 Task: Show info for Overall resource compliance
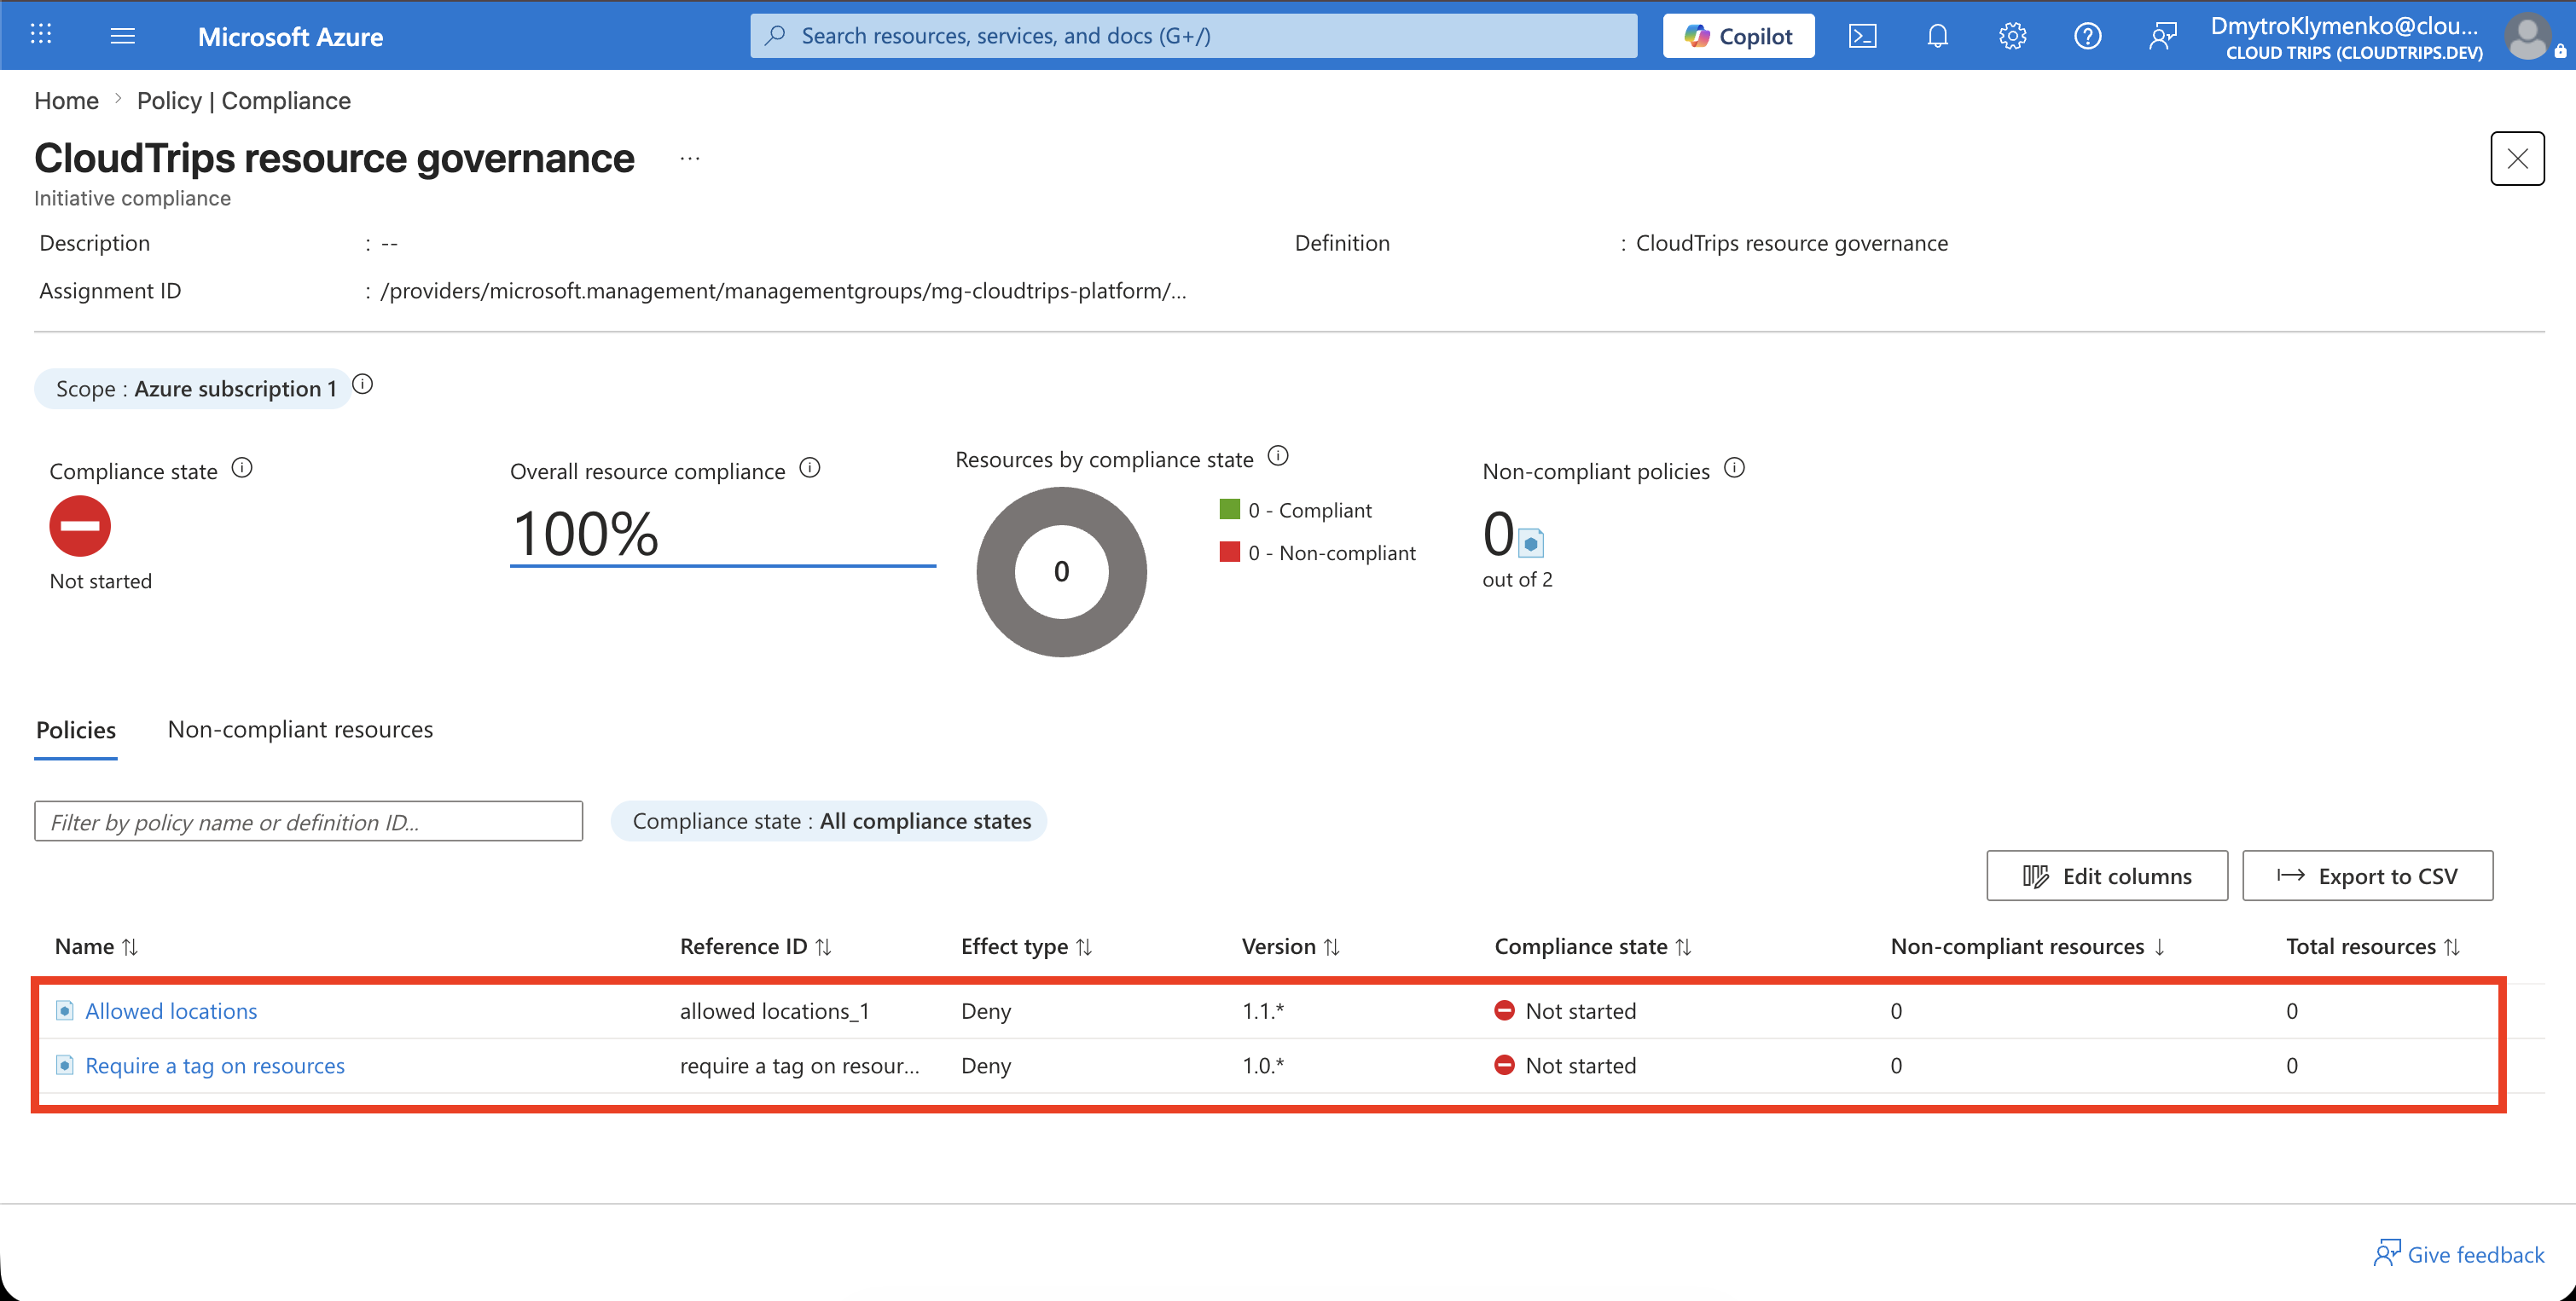pyautogui.click(x=810, y=468)
